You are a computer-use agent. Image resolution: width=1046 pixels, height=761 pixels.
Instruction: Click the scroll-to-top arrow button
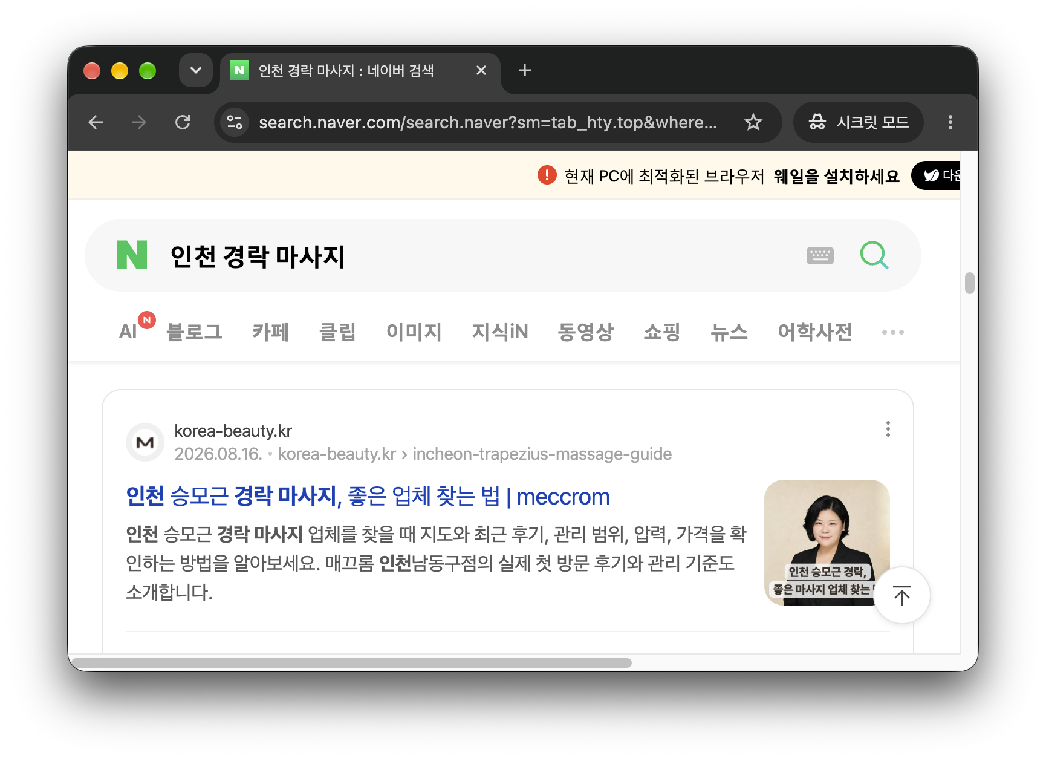pos(902,595)
